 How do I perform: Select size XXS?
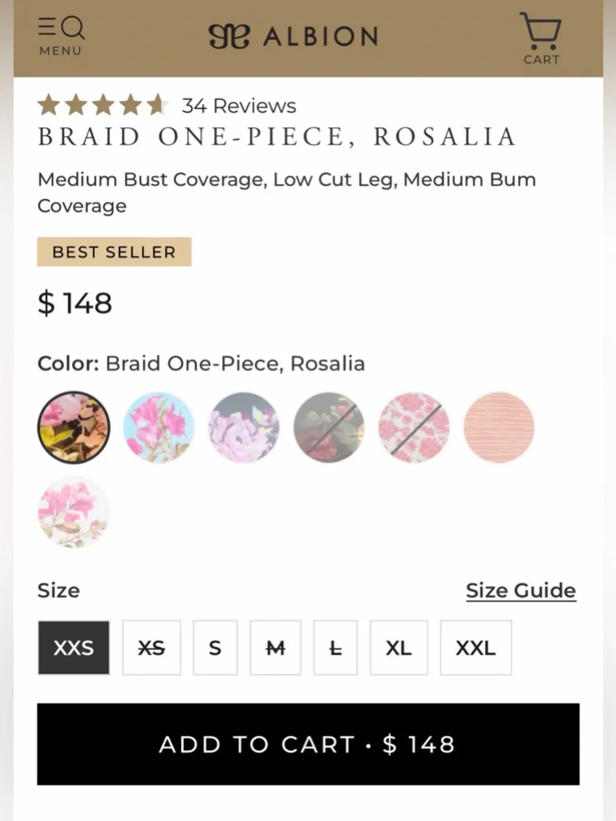(74, 648)
